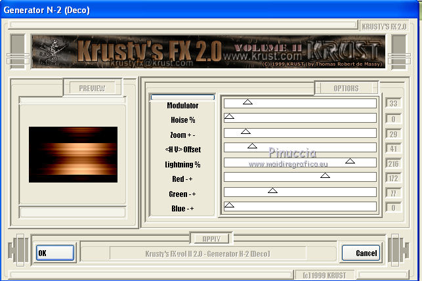Click the Zoom slider triangle handle
Viewport: 422px width, 281px height.
click(x=245, y=131)
